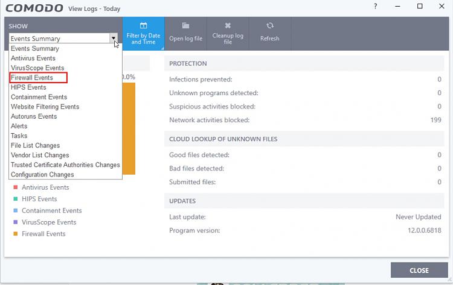This screenshot has height=285, width=453.
Task: Click the Cleanup log file label
Action: pyautogui.click(x=228, y=39)
